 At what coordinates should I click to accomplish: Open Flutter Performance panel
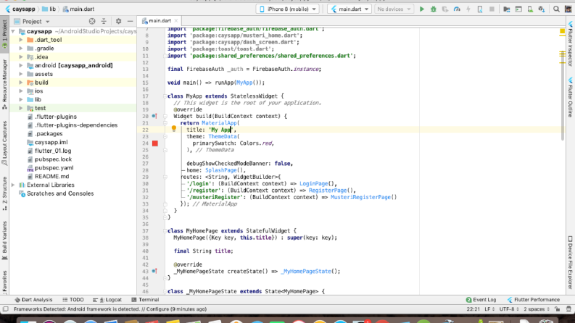click(534, 300)
